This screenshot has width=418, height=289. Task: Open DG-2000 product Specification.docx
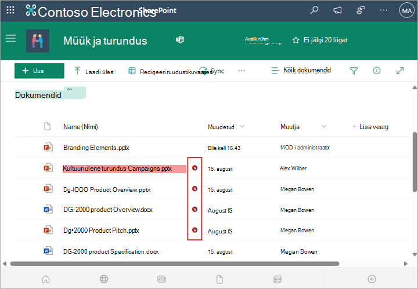(x=111, y=251)
